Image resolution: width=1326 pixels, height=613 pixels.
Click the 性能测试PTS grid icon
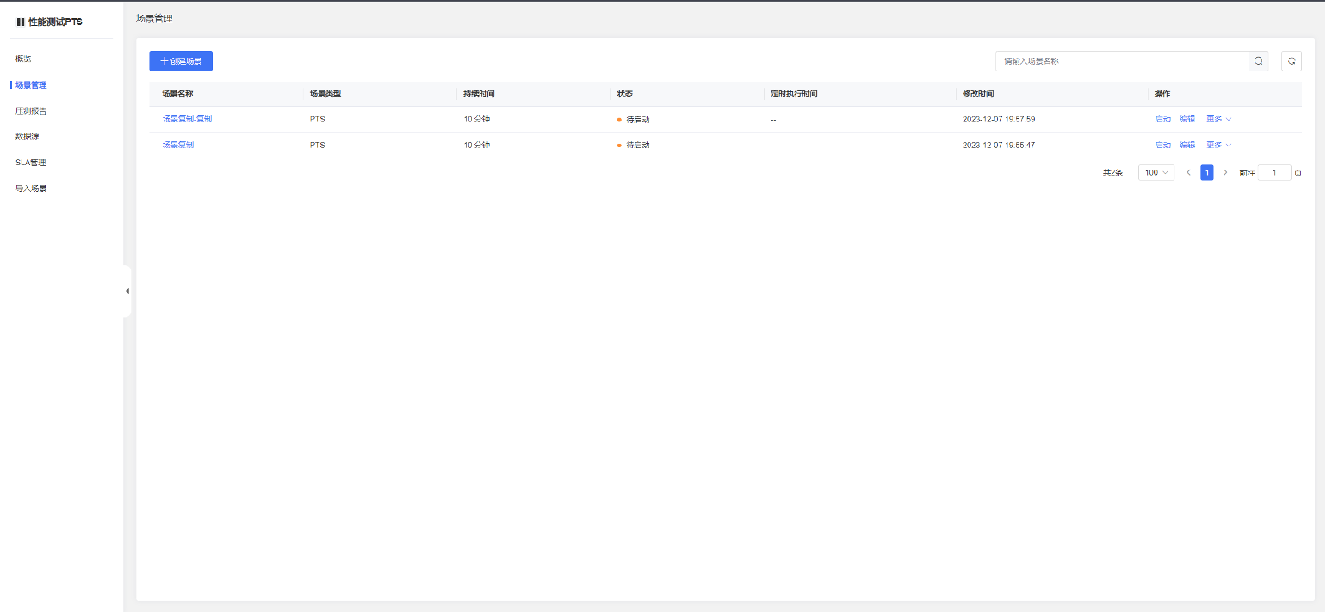[21, 22]
